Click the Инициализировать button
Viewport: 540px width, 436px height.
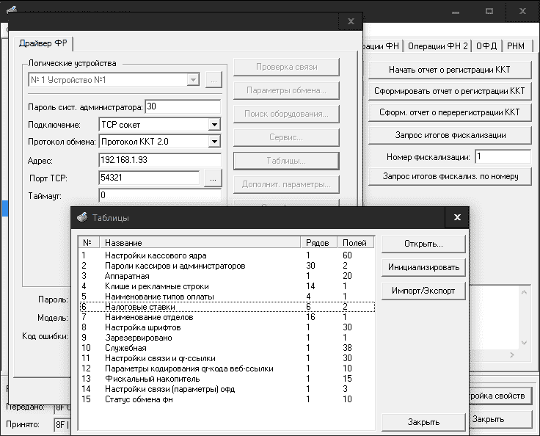423,267
